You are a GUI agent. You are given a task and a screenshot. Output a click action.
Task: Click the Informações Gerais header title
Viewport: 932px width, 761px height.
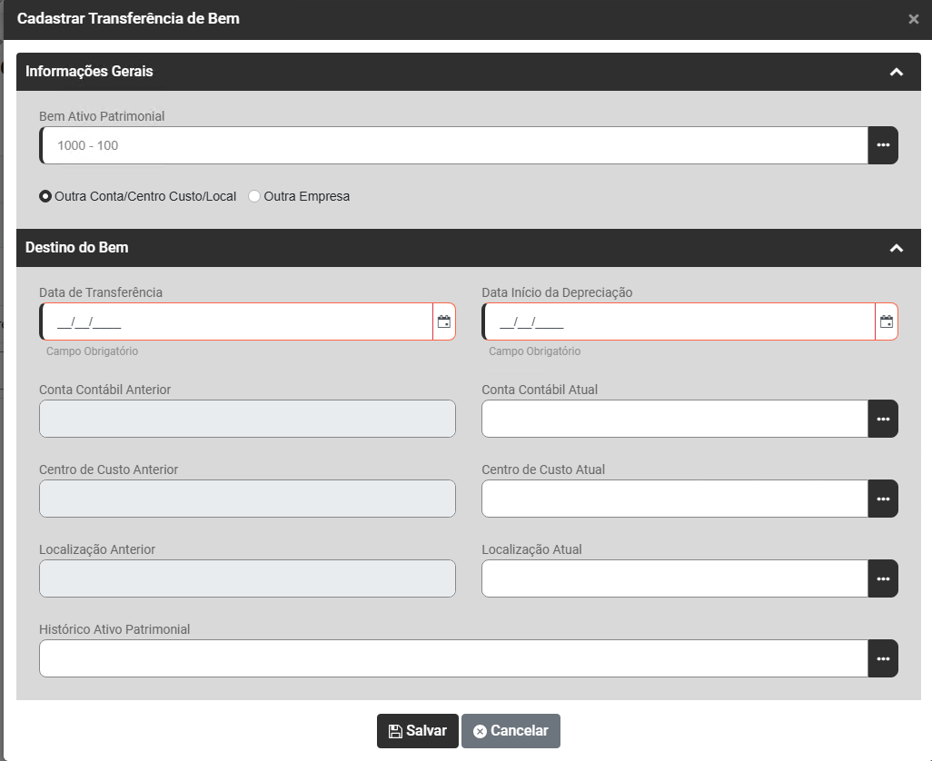89,72
